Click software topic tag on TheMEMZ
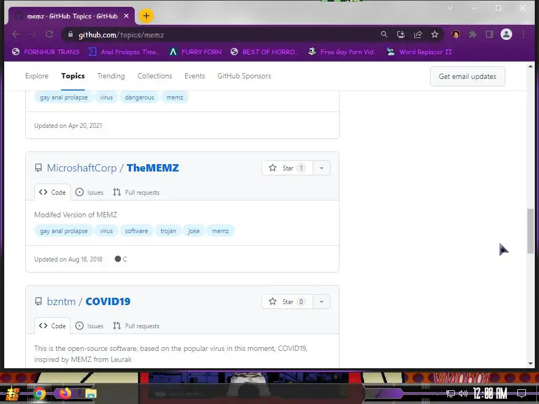The image size is (539, 404). tap(136, 231)
